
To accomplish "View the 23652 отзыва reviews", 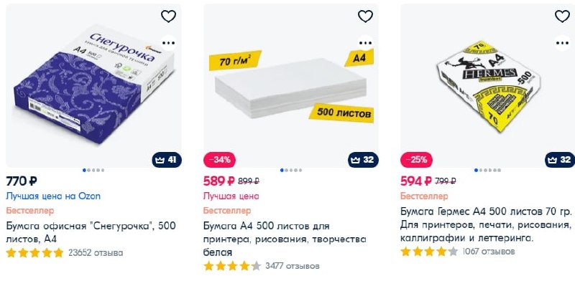I will (96, 253).
